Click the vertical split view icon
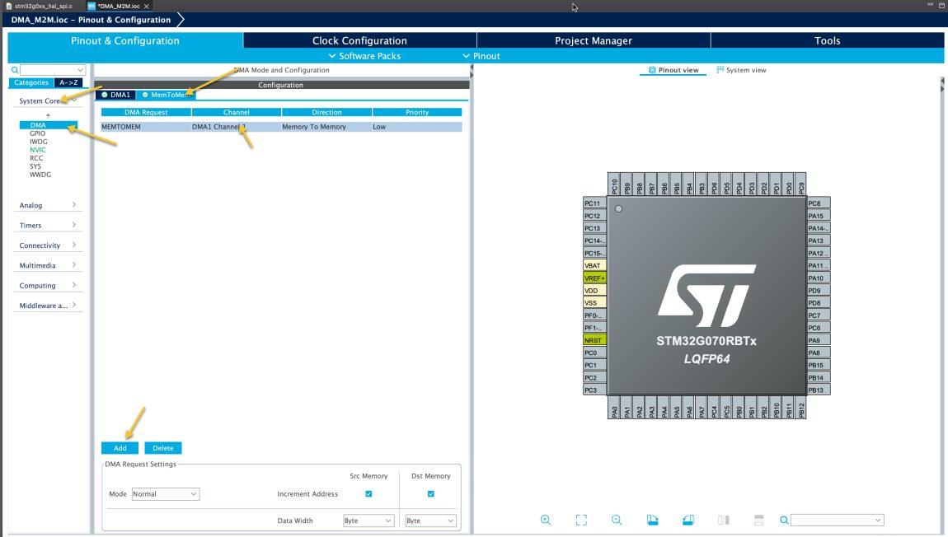The height and width of the screenshot is (537, 948). [x=724, y=520]
